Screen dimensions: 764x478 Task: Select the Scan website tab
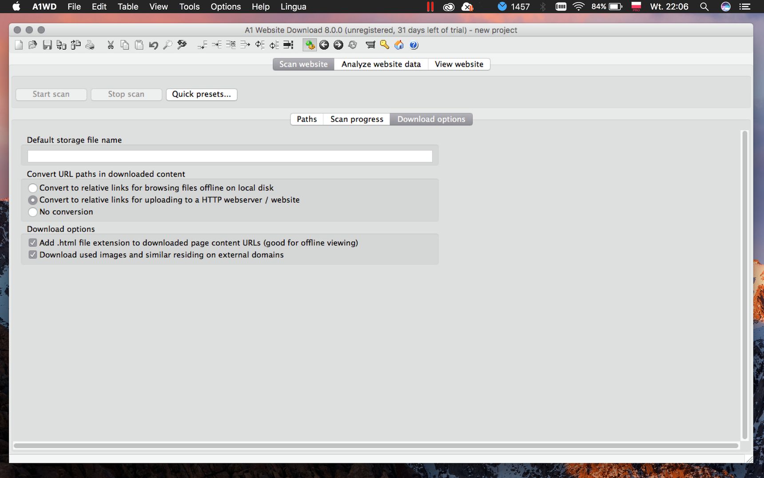pyautogui.click(x=303, y=64)
